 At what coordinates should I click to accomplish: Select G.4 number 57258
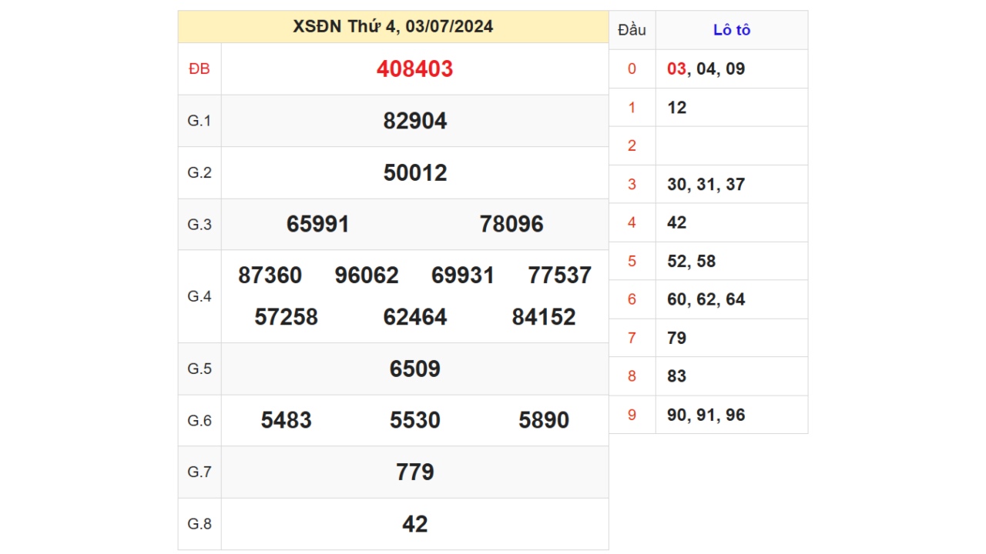pos(286,317)
